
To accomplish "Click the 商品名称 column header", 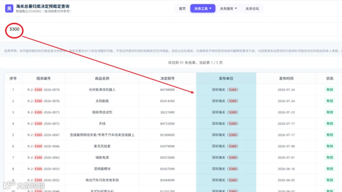I will [102, 78].
